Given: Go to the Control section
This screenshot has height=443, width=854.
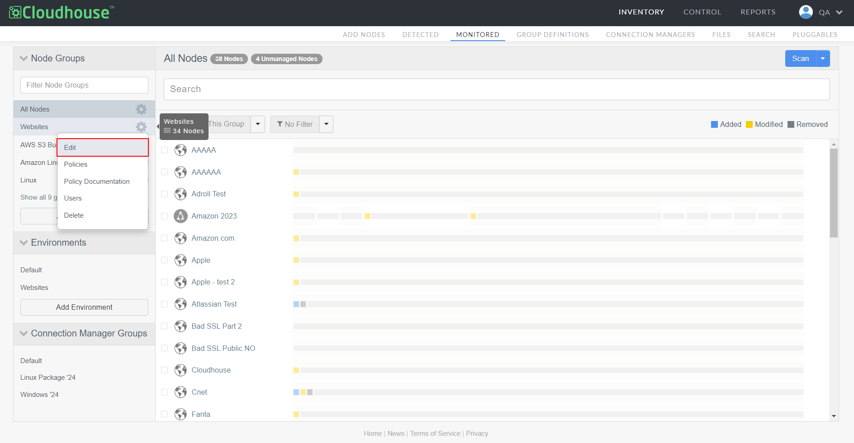Looking at the screenshot, I should pyautogui.click(x=702, y=12).
